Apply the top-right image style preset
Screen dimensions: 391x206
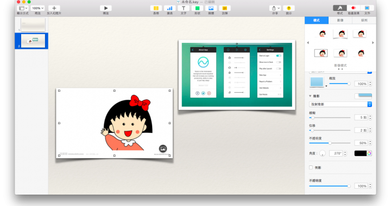(360, 34)
